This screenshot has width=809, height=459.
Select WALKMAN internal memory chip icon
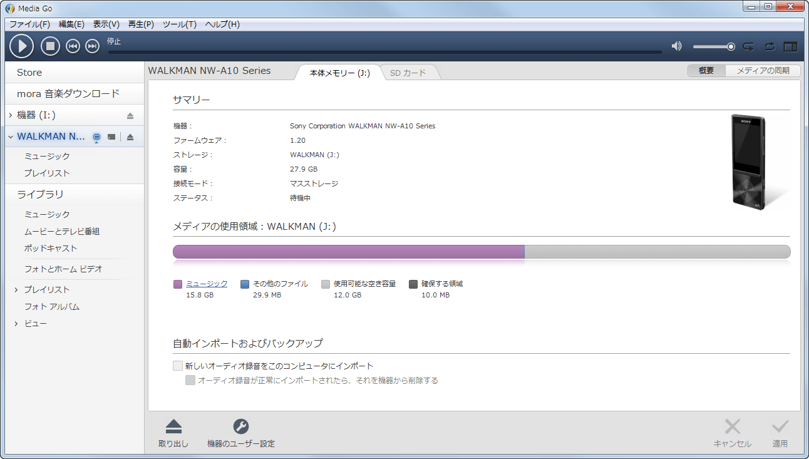point(96,137)
